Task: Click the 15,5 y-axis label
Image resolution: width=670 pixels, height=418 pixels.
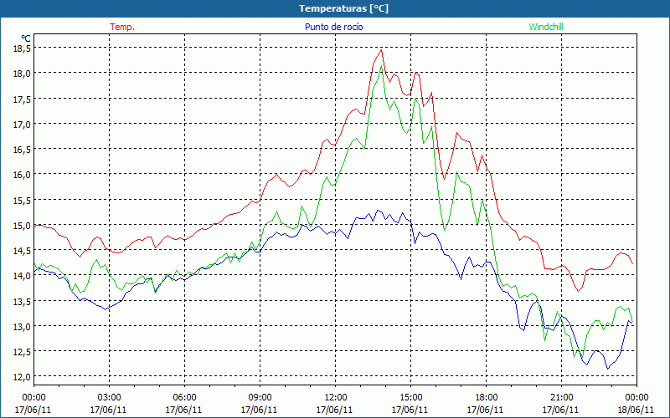Action: 22,200
